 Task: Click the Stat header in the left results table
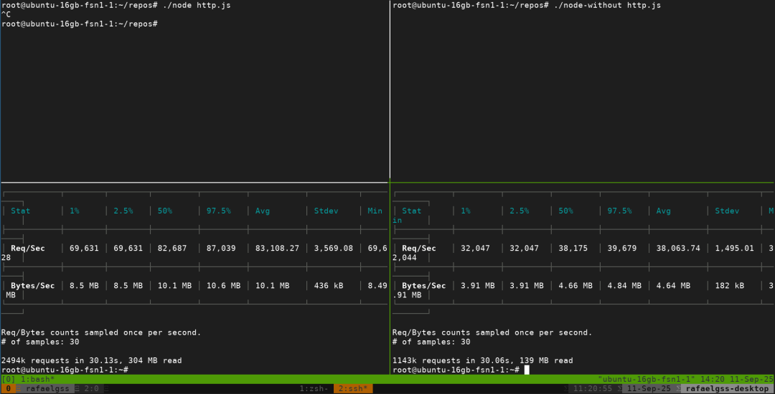click(x=20, y=211)
